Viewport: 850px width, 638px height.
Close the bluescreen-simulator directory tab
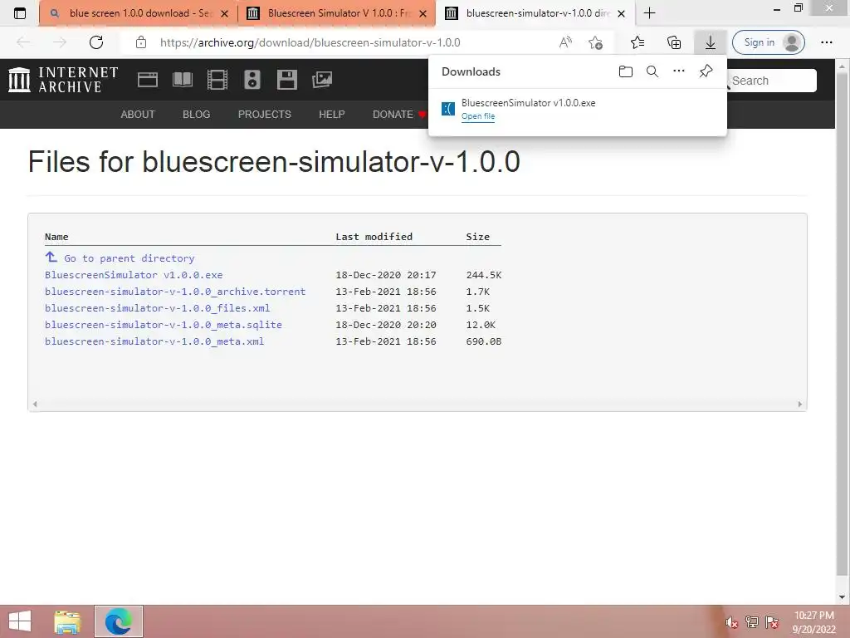pos(621,13)
